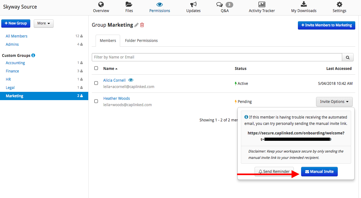The height and width of the screenshot is (198, 361).
Task: Switch to Folder Permissions tab
Action: [141, 41]
